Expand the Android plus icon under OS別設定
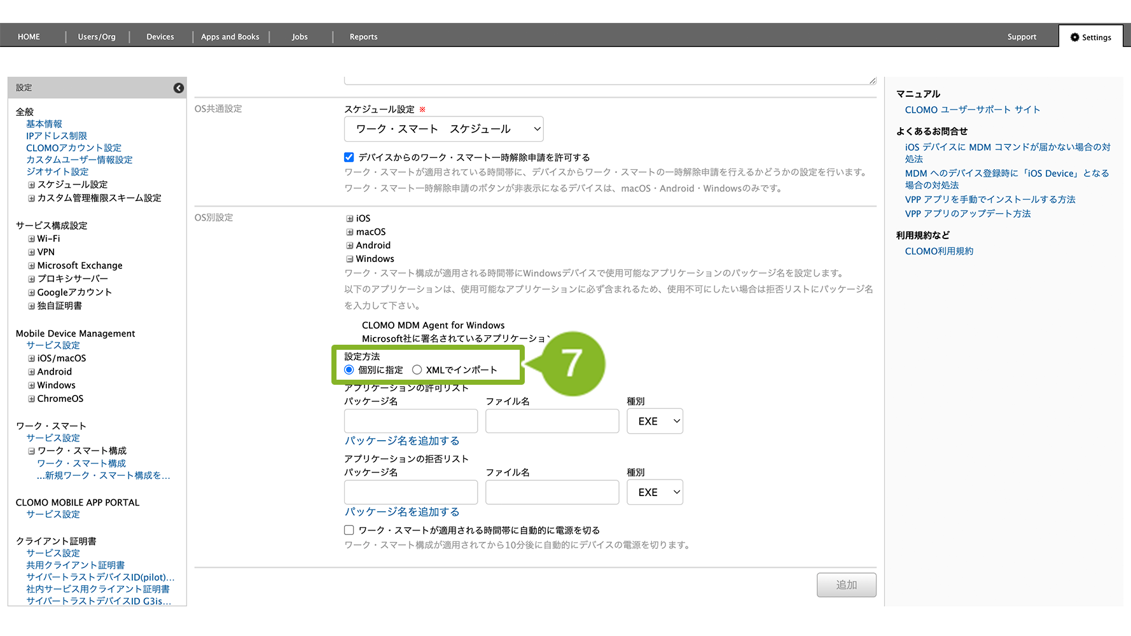Viewport: 1131px width, 636px height. 350,245
